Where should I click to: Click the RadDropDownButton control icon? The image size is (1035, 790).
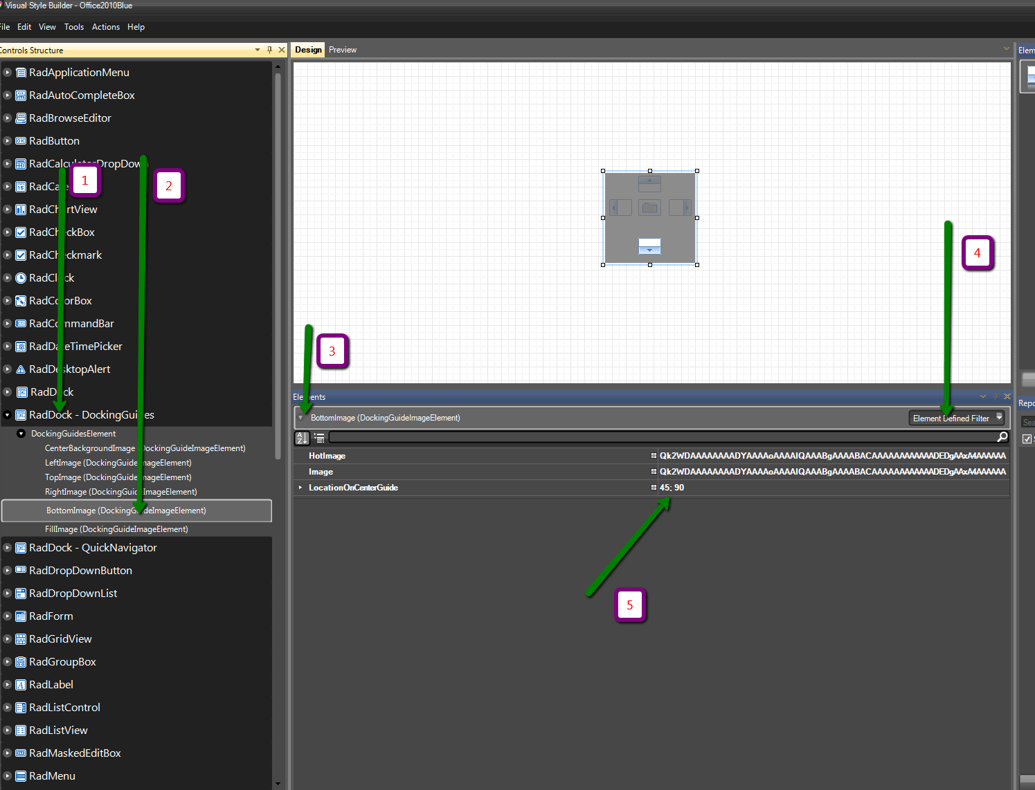point(21,571)
